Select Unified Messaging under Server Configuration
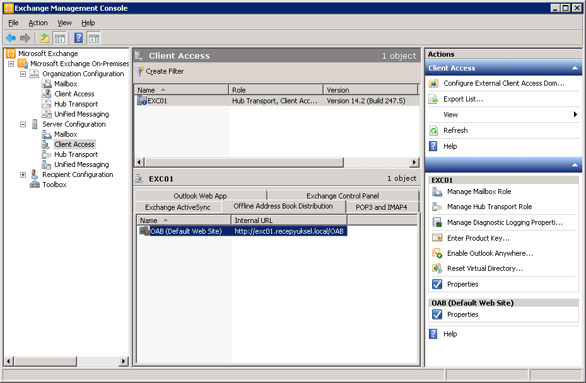 pos(81,164)
